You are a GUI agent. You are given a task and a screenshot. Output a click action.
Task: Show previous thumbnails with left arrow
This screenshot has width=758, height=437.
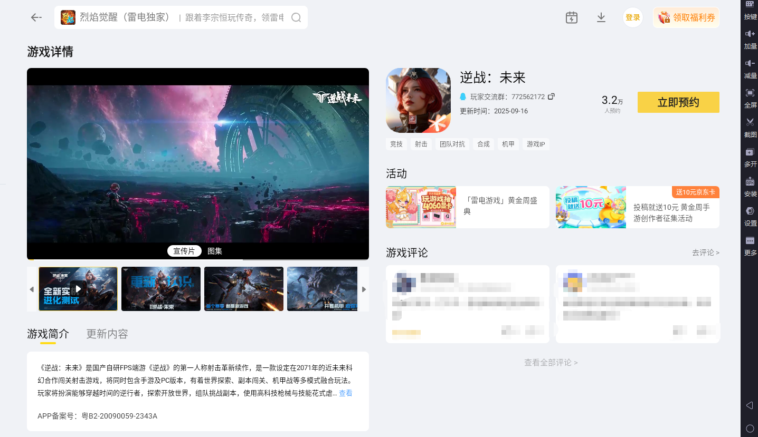[32, 289]
